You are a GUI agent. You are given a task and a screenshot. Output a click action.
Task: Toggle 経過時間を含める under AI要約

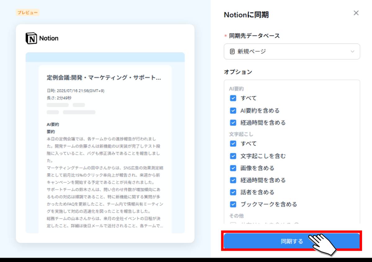click(233, 123)
